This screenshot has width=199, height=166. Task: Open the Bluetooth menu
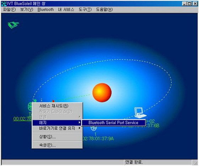click(x=45, y=10)
